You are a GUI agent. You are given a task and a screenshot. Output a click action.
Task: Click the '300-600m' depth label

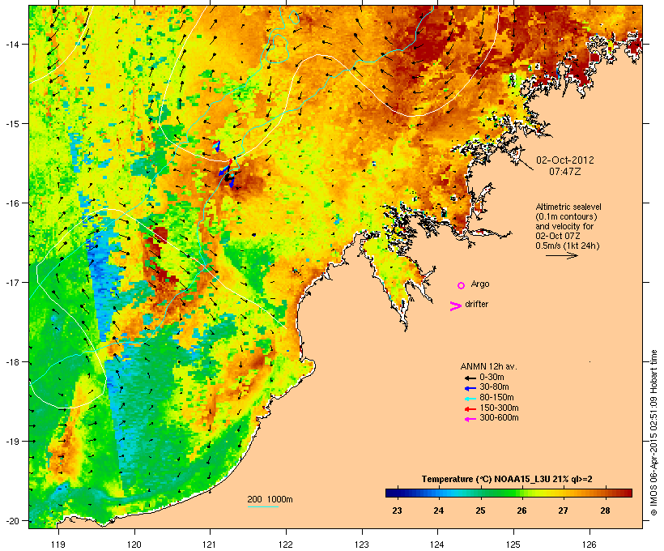499,418
